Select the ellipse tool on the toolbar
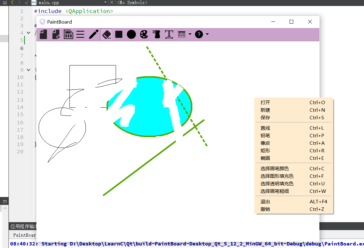364x248 pixels. pos(131,34)
